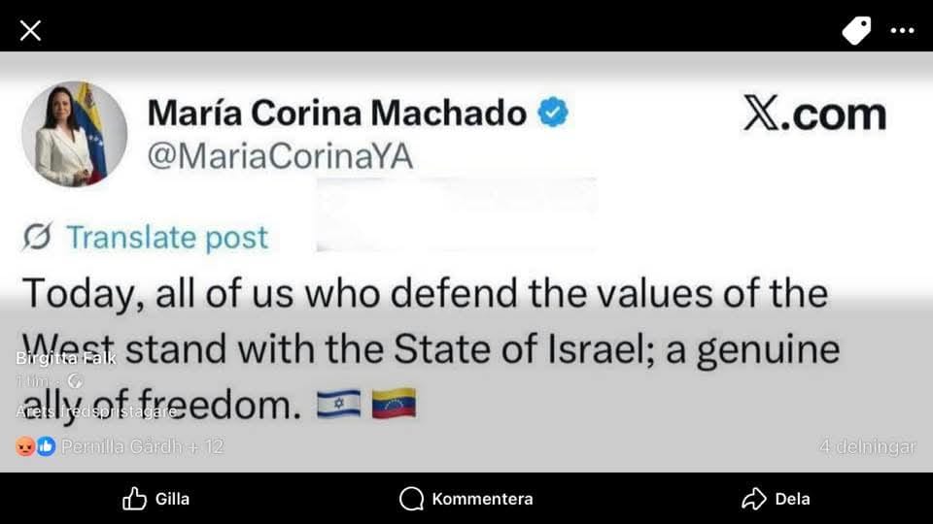Open the three-dot more options menu
Image resolution: width=933 pixels, height=524 pixels.
point(903,30)
